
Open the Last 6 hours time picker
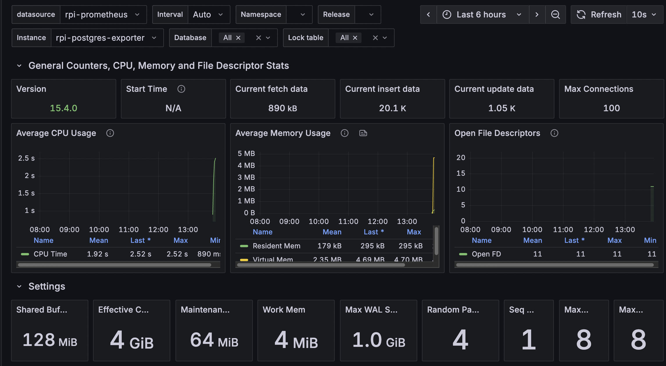[482, 15]
